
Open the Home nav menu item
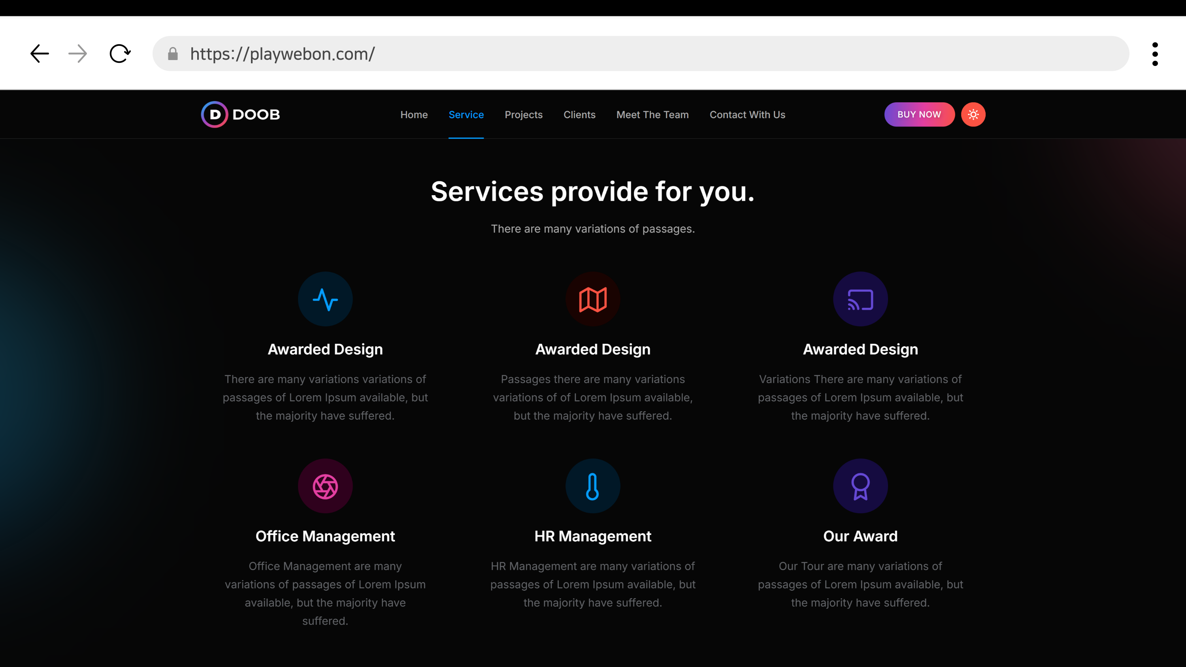[414, 115]
